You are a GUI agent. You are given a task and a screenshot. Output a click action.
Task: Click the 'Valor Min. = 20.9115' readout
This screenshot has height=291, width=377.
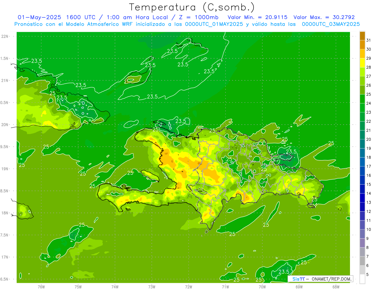(x=257, y=17)
